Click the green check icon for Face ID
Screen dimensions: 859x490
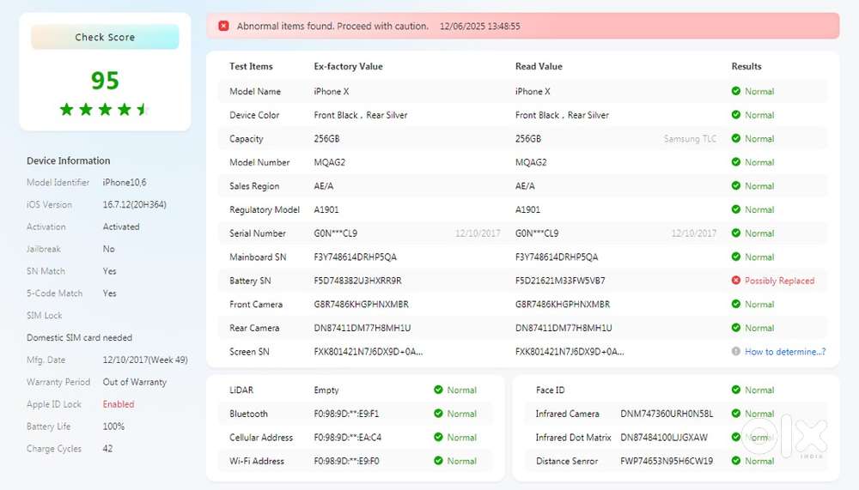point(736,390)
